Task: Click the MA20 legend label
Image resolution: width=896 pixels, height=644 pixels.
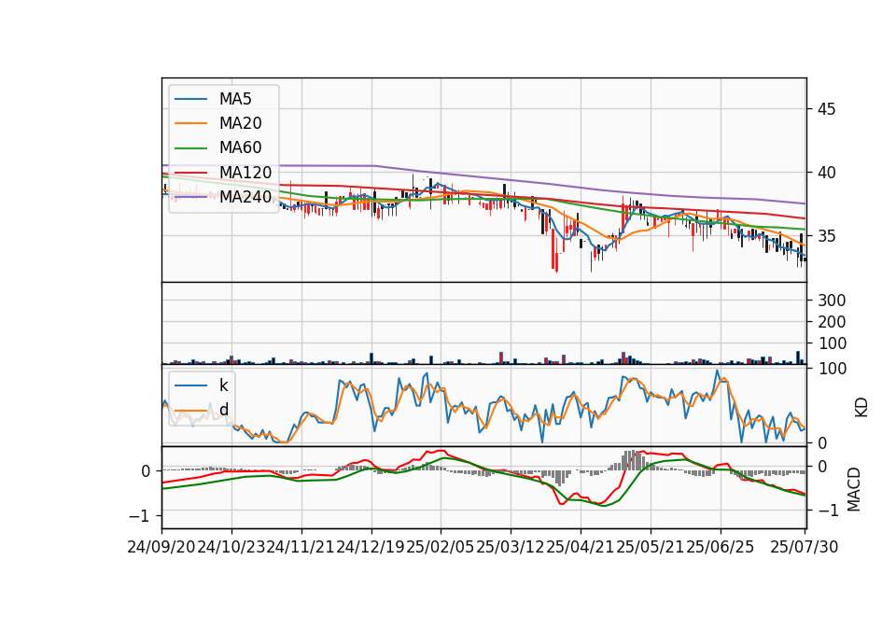Action: 240,123
